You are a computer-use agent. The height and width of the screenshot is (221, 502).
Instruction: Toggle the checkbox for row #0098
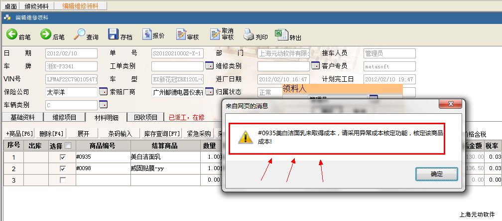(62, 169)
